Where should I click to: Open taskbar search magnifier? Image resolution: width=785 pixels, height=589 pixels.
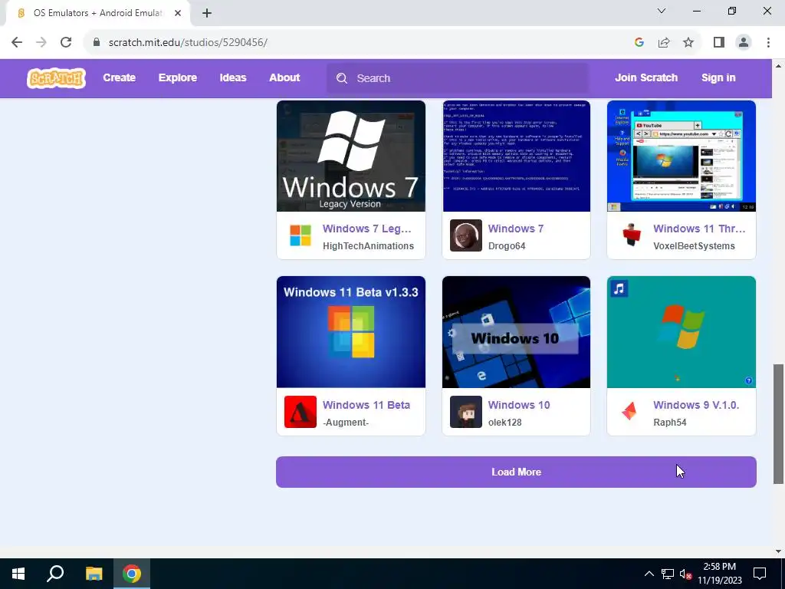(55, 574)
